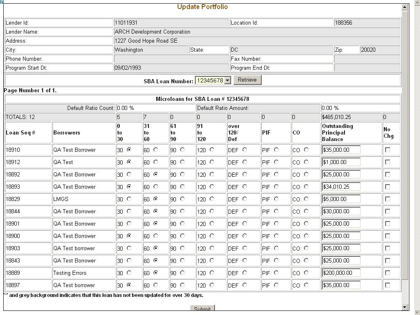
Task: Set loan 18892 to the 30 days option
Action: pos(129,174)
